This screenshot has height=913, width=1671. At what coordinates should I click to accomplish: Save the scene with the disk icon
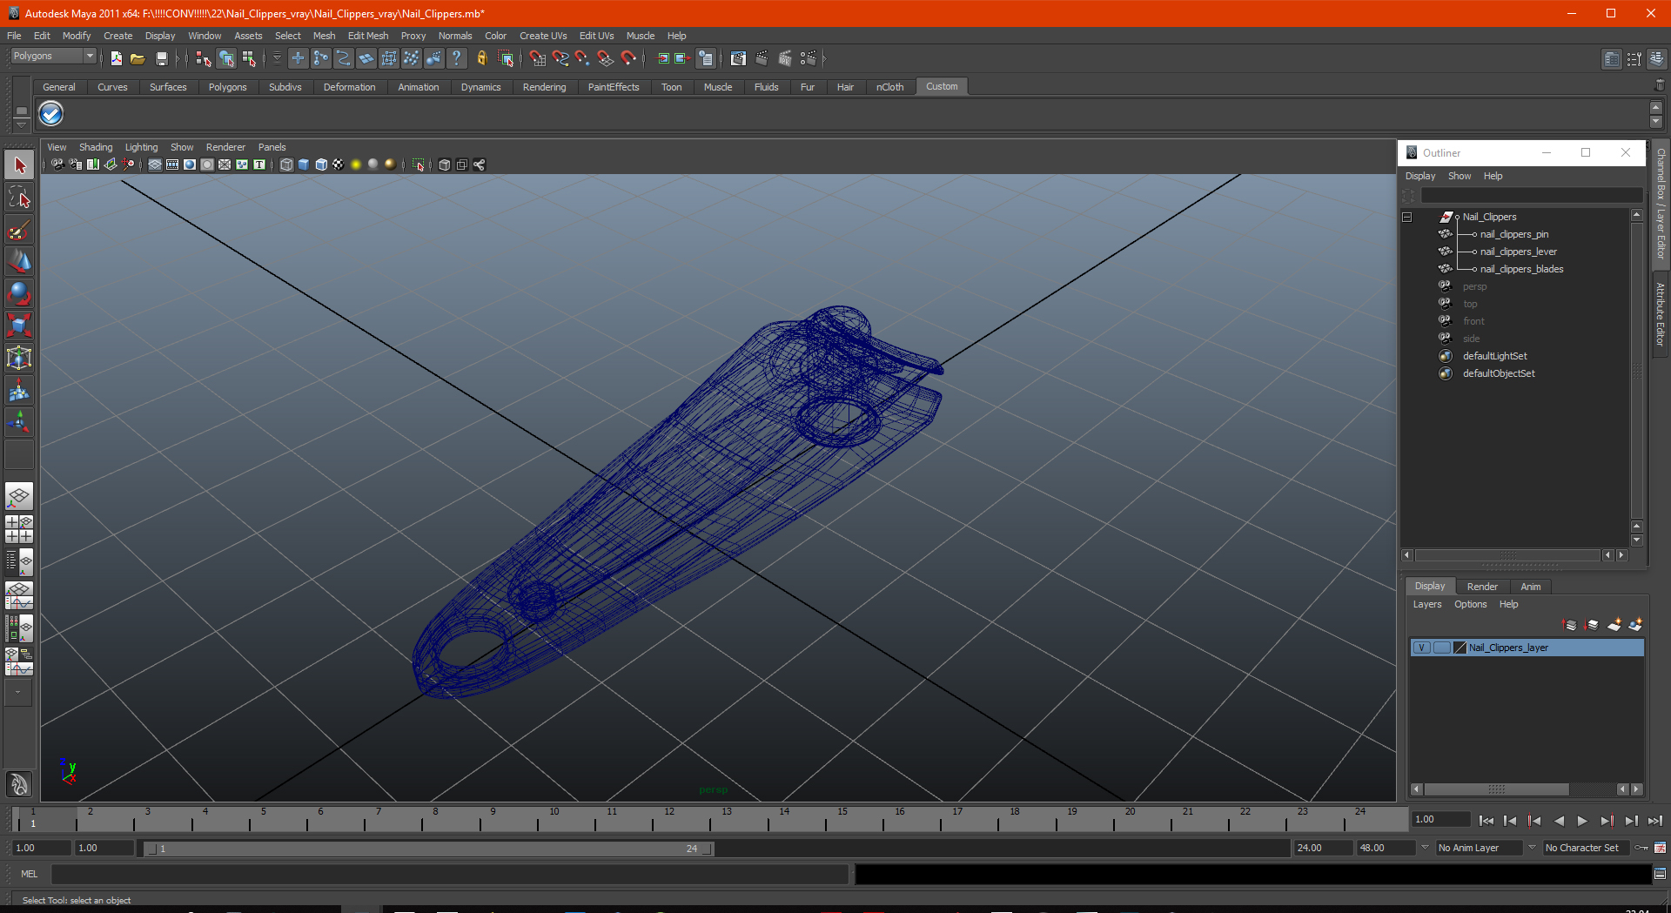click(x=161, y=58)
